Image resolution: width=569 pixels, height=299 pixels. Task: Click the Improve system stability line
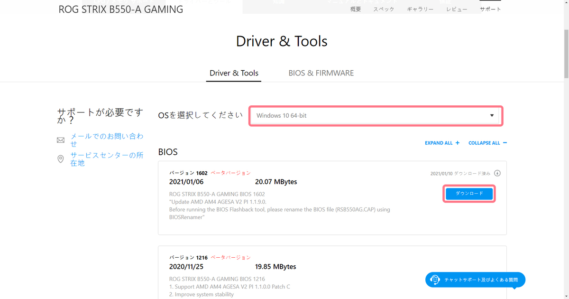[x=202, y=294]
